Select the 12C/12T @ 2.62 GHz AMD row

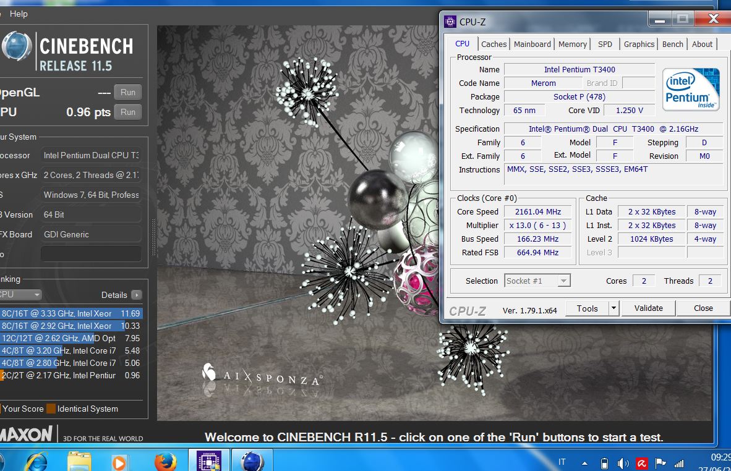(x=71, y=338)
